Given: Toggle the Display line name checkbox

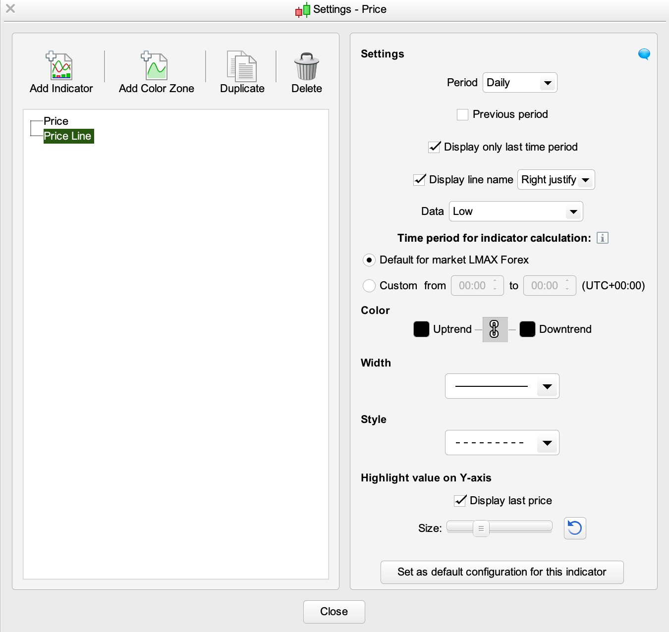Looking at the screenshot, I should tap(419, 180).
